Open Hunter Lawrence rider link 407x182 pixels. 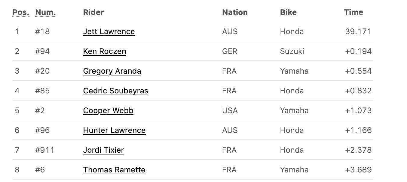pos(114,130)
